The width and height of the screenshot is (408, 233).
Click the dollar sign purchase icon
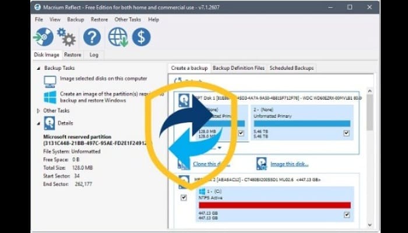click(x=141, y=37)
